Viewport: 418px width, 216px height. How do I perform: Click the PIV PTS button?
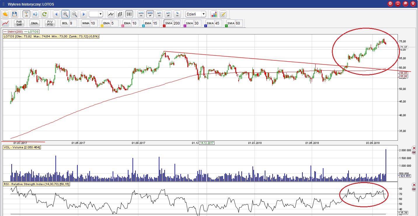point(50,23)
